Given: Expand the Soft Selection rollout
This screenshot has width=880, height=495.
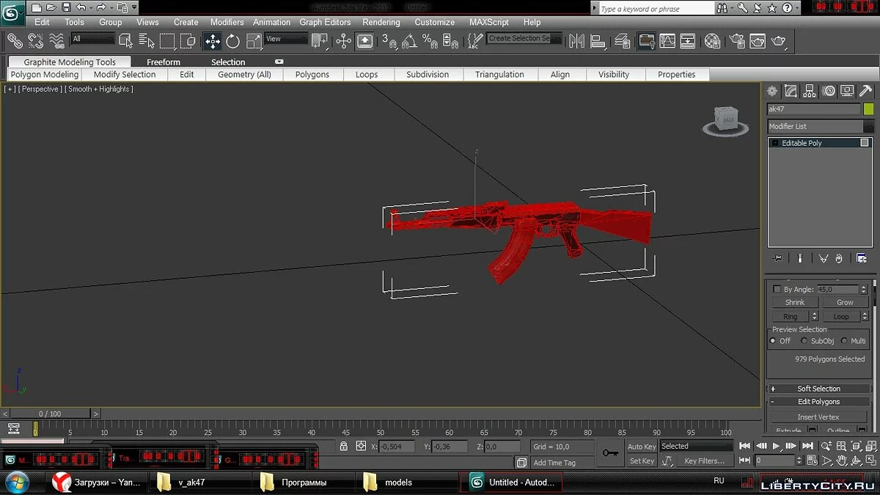Looking at the screenshot, I should [x=818, y=389].
